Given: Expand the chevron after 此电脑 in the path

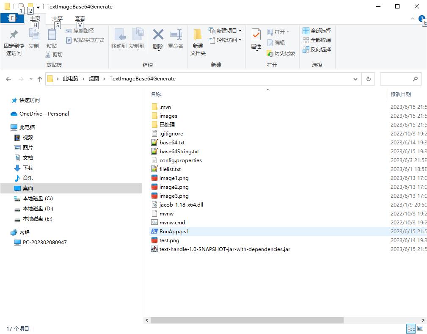Looking at the screenshot, I should (x=83, y=79).
